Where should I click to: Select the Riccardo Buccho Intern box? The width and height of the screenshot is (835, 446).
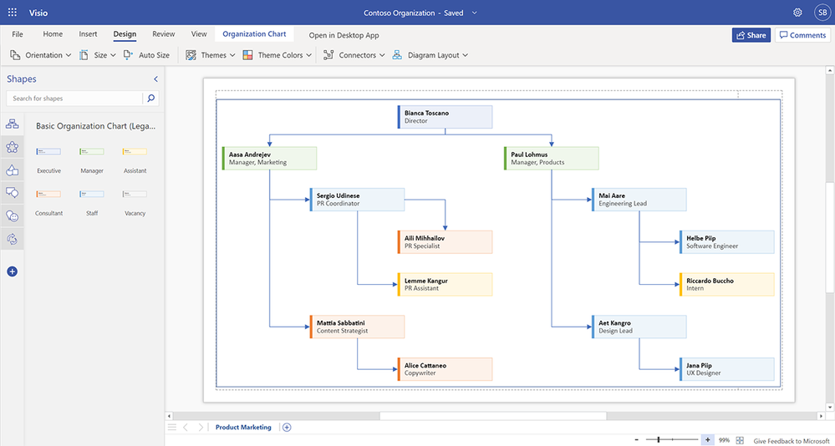727,284
